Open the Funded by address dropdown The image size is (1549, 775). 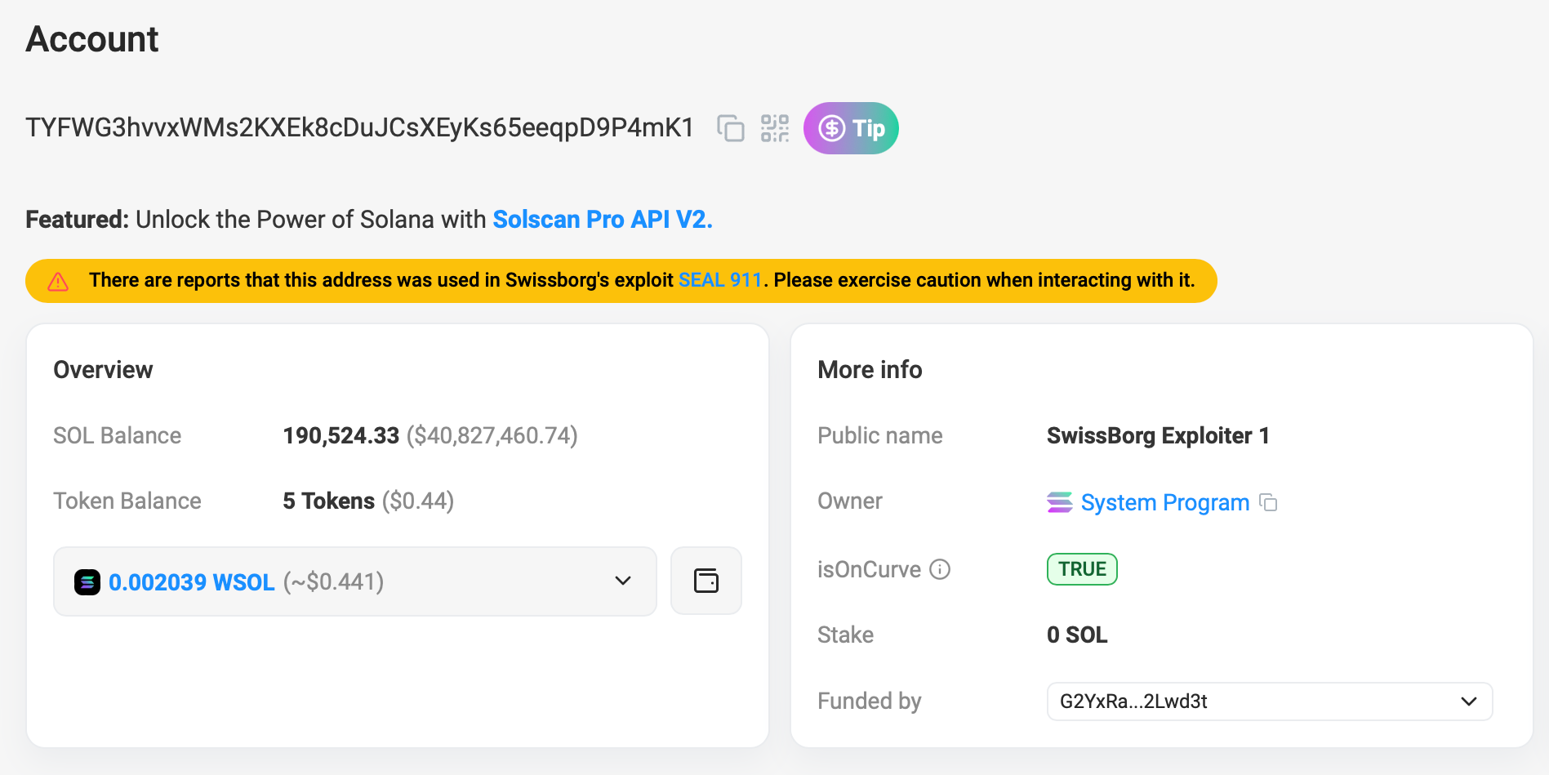point(1268,701)
